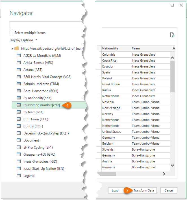The height and width of the screenshot is (200, 187).
Task: Click the Transform Data button
Action: coord(143,190)
